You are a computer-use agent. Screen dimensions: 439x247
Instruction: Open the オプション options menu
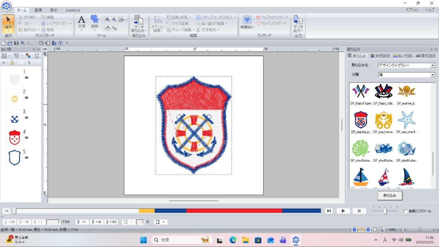(413, 10)
